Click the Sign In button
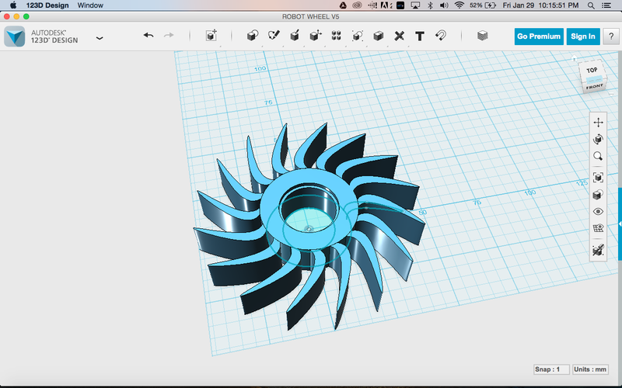 [582, 36]
